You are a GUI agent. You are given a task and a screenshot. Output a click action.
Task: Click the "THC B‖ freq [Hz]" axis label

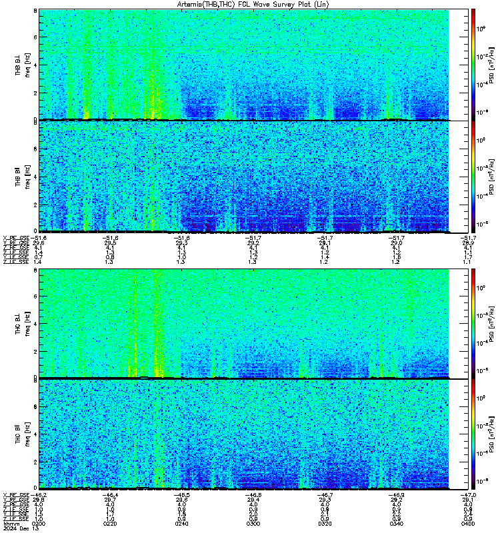point(23,434)
